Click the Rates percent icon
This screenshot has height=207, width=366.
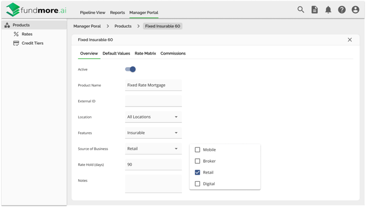(x=16, y=34)
